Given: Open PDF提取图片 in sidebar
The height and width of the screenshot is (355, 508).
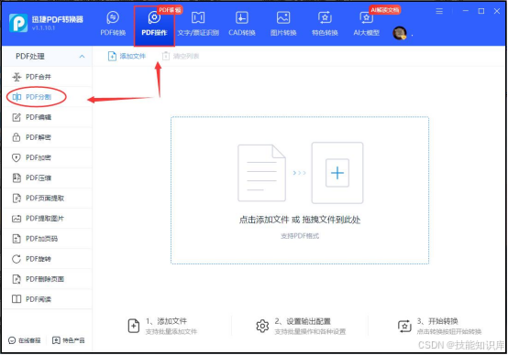Looking at the screenshot, I should pyautogui.click(x=47, y=219).
